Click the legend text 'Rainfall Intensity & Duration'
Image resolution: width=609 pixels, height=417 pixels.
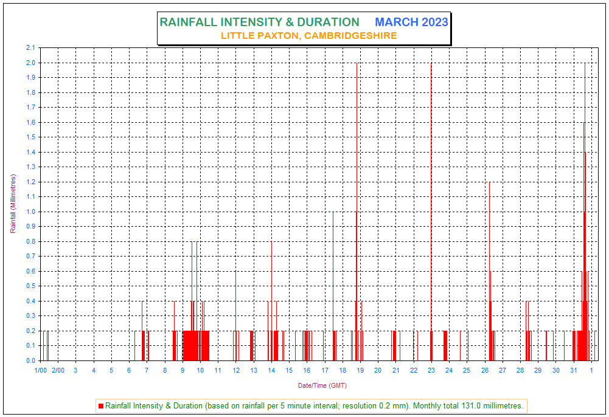(x=154, y=405)
